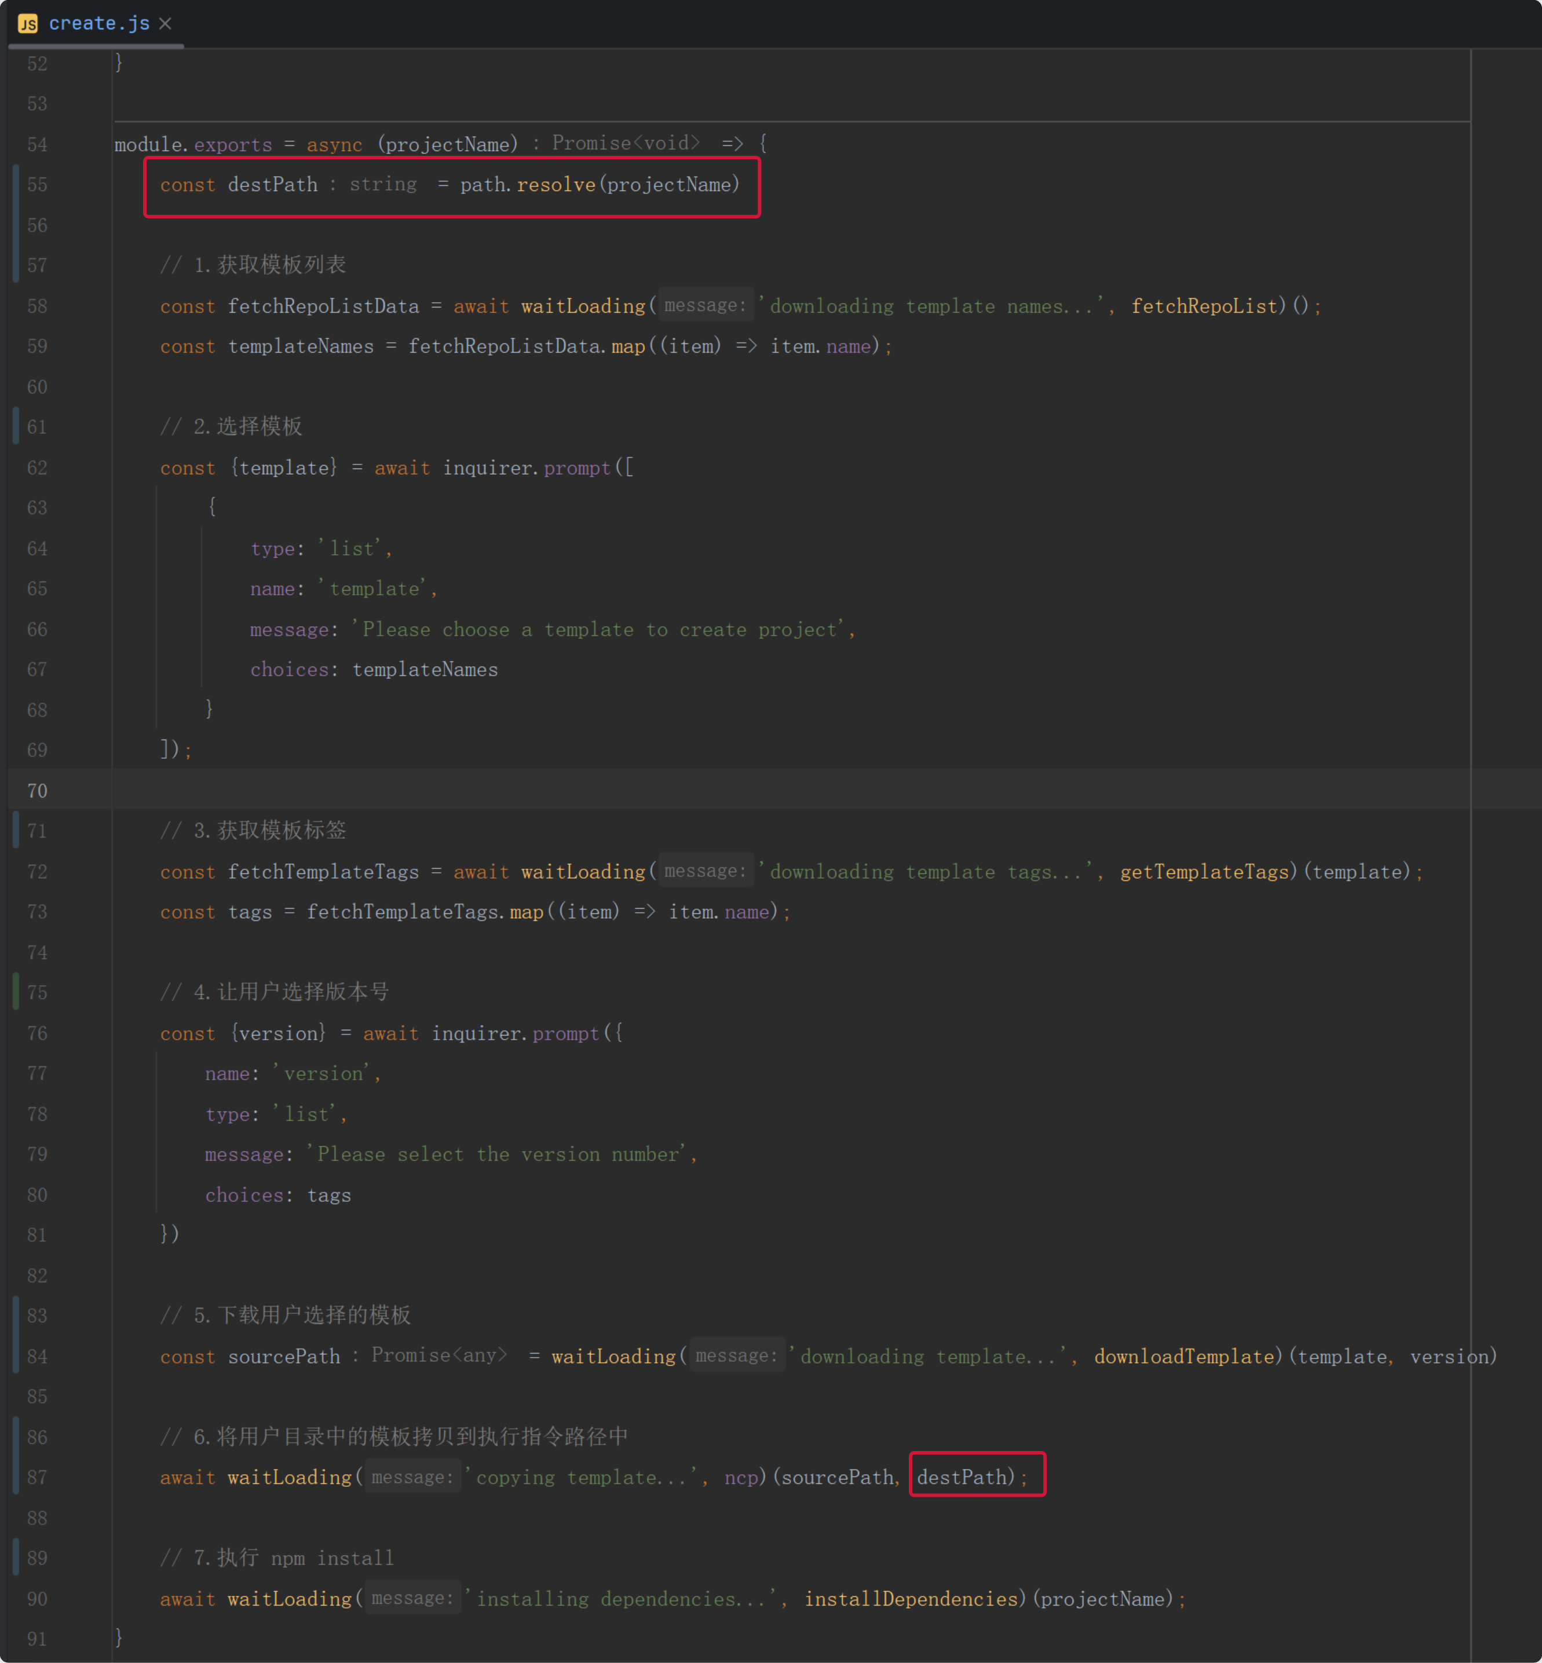Click the change marker beside line 89
Screen dimensions: 1542x1663
16,1558
